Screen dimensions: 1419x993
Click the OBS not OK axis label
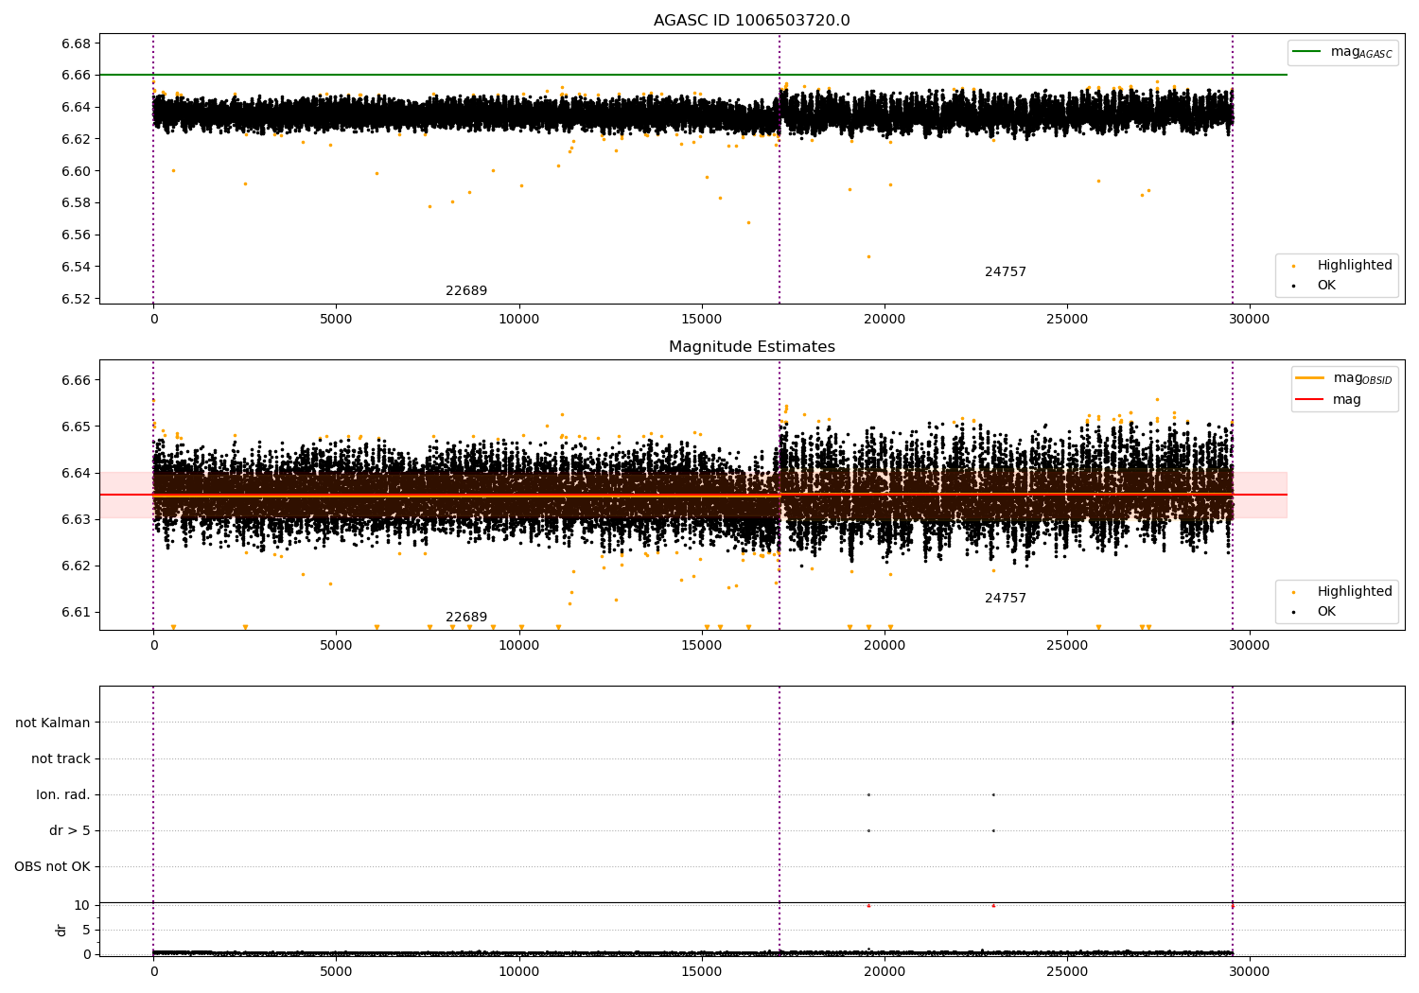(52, 866)
